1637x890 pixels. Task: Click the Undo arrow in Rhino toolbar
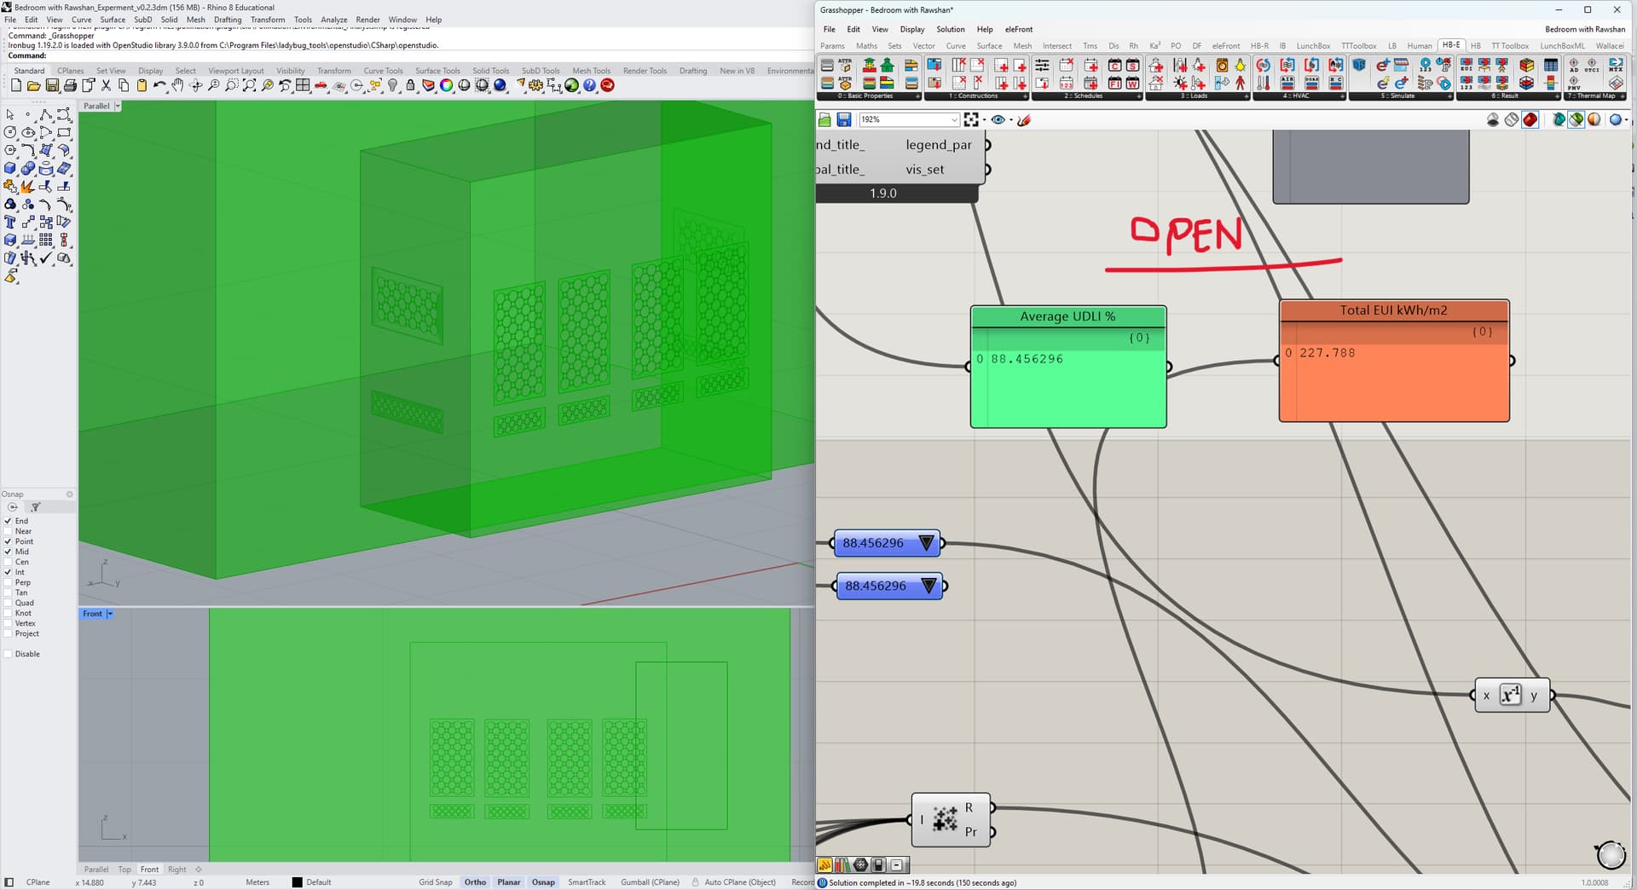pyautogui.click(x=159, y=85)
